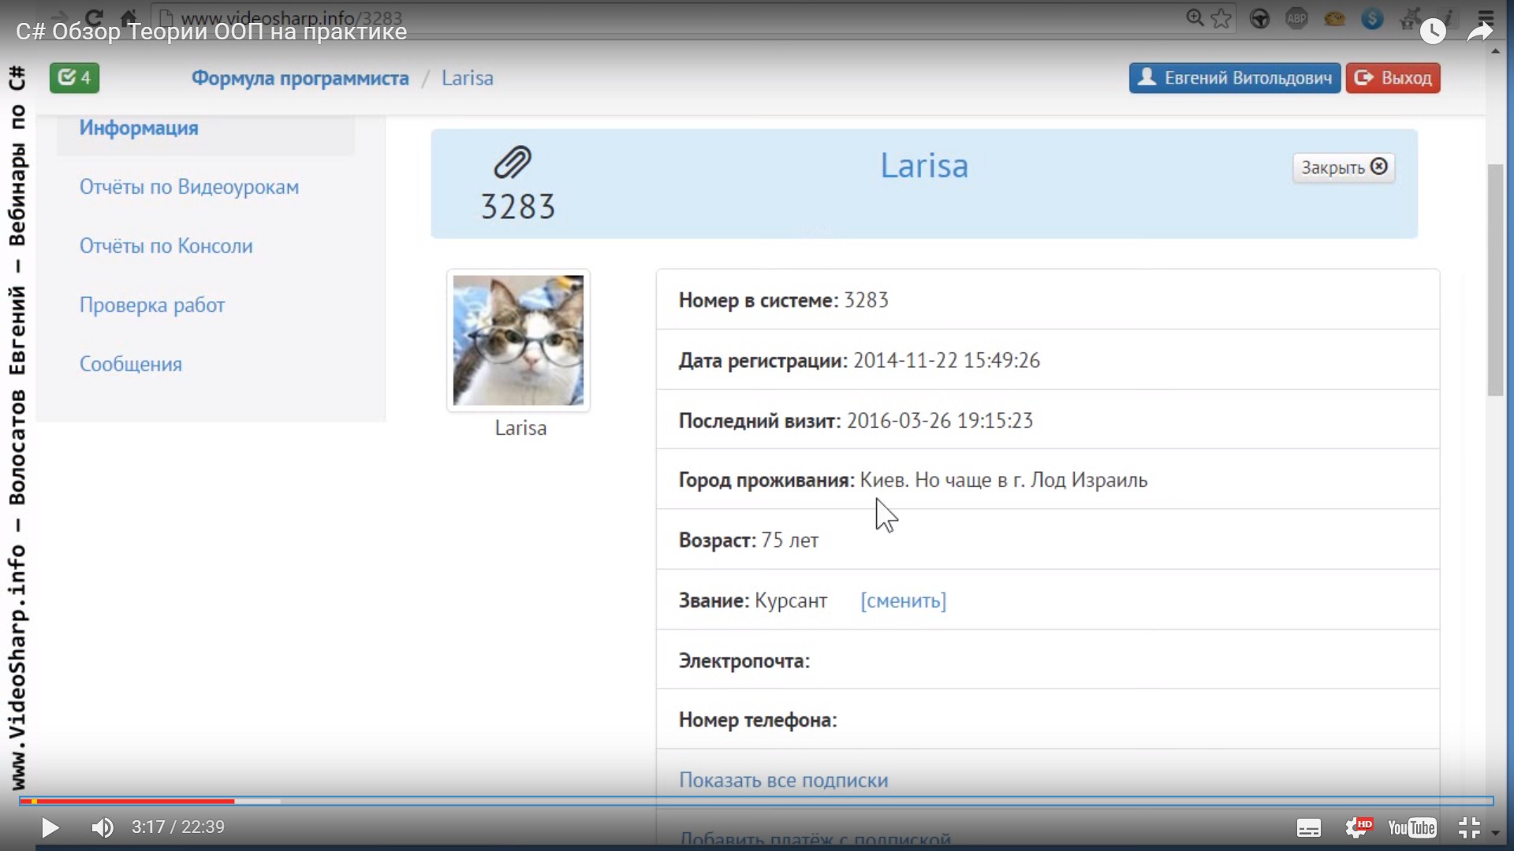The image size is (1514, 851).
Task: Open Сообщения in sidebar
Action: pos(131,364)
